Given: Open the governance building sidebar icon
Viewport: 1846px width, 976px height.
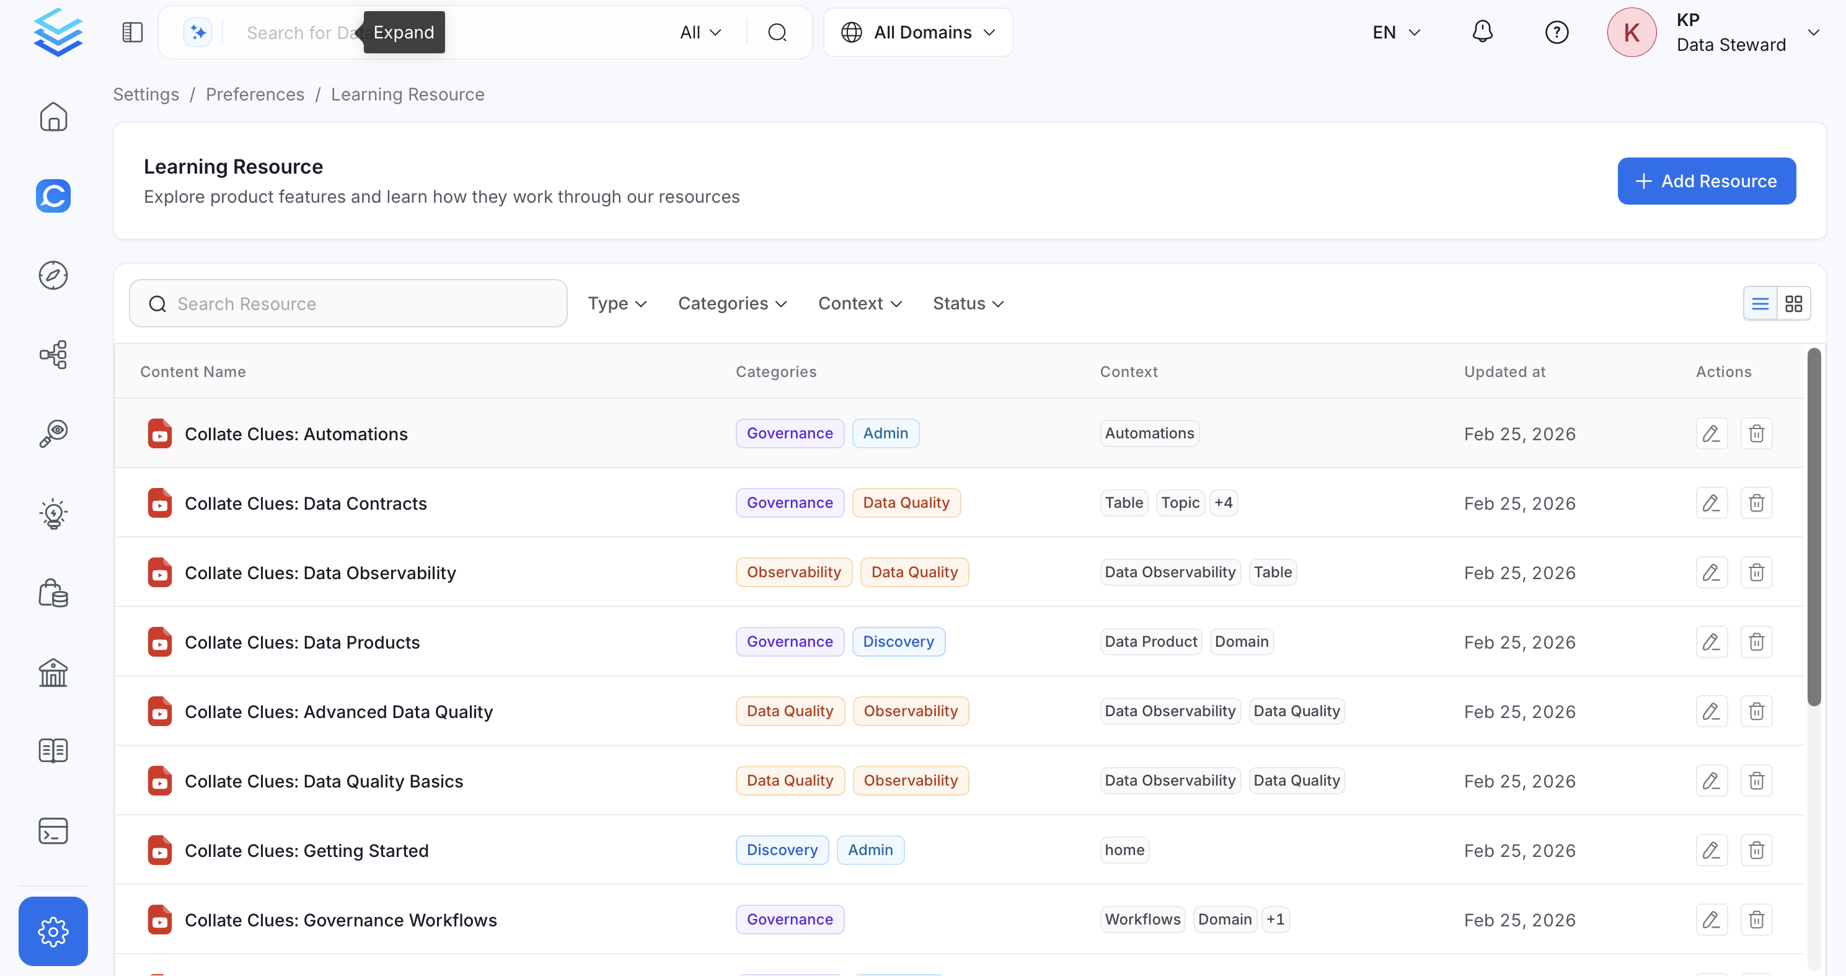Looking at the screenshot, I should (53, 672).
